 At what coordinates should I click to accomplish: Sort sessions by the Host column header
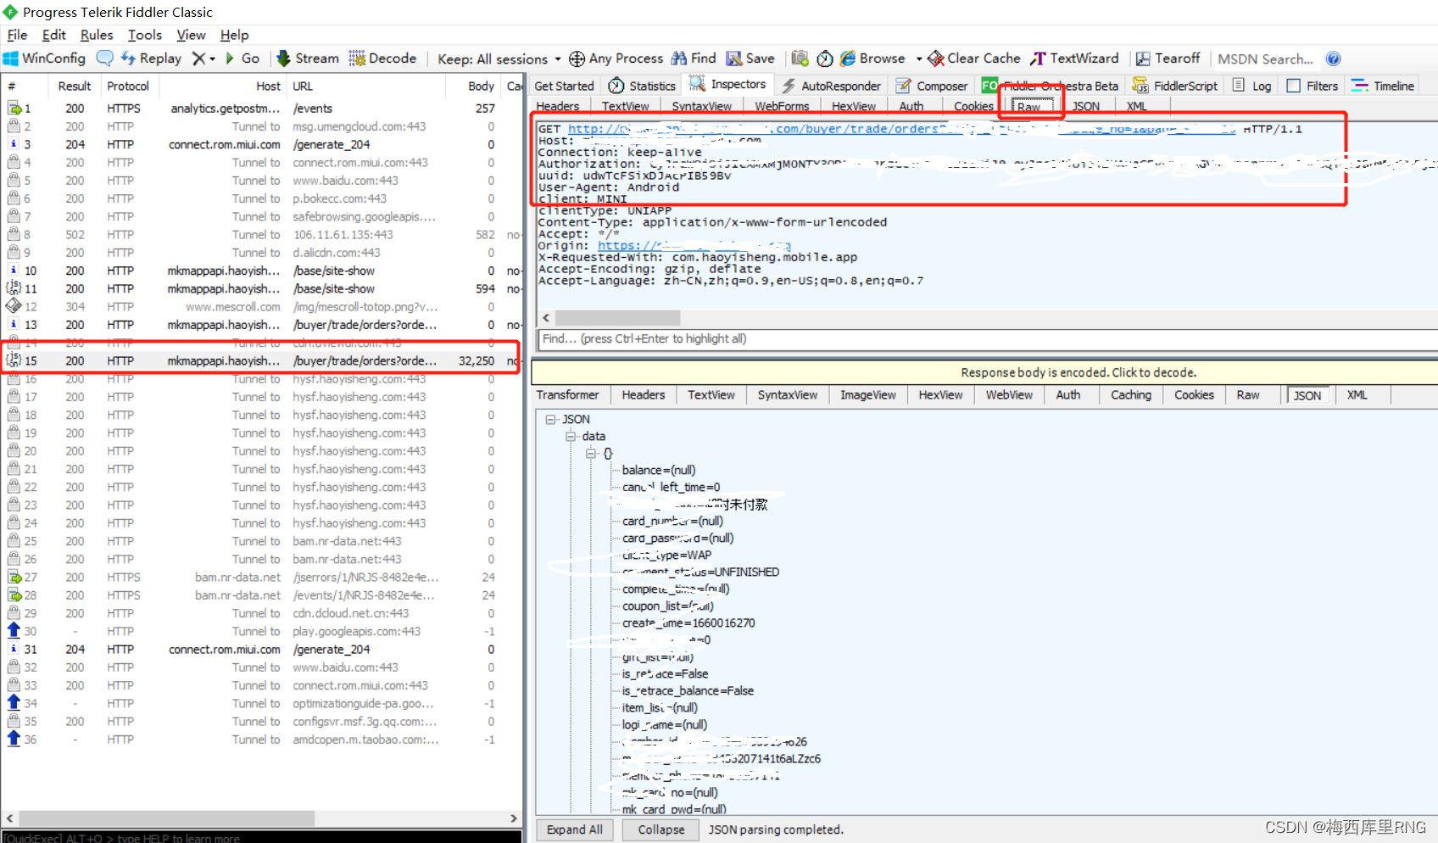coord(223,86)
